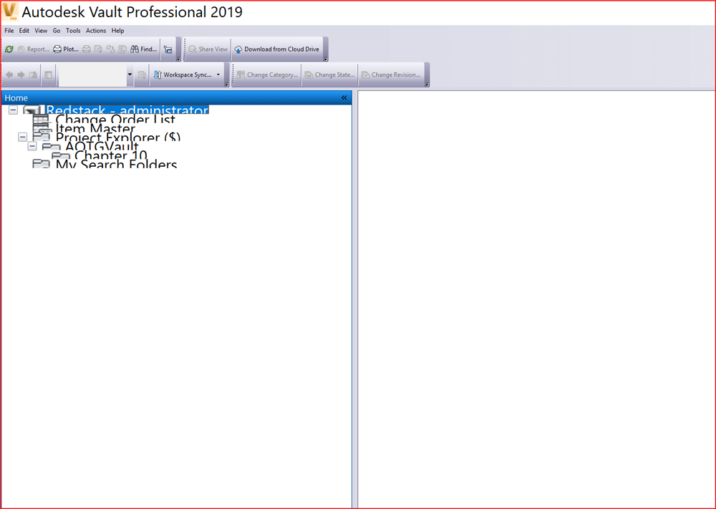Open Change Revision toolbar overflow arrow

pos(427,84)
